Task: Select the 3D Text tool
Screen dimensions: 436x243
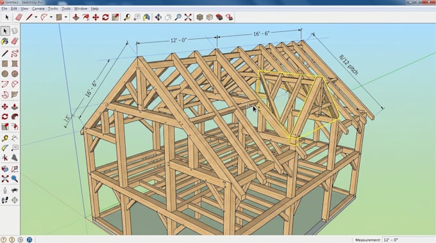Action: click(x=15, y=158)
